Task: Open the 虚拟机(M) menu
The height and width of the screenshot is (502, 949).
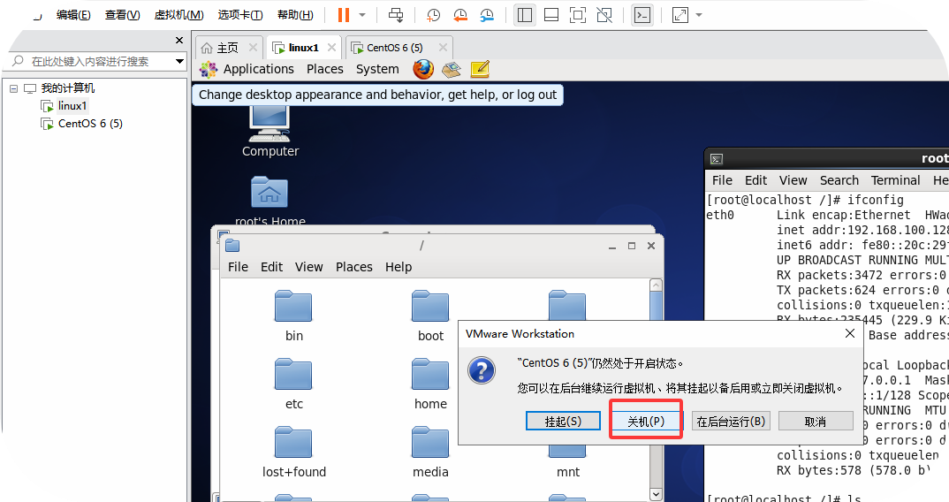Action: click(178, 15)
